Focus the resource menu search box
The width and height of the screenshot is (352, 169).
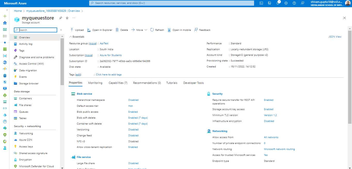[36, 30]
